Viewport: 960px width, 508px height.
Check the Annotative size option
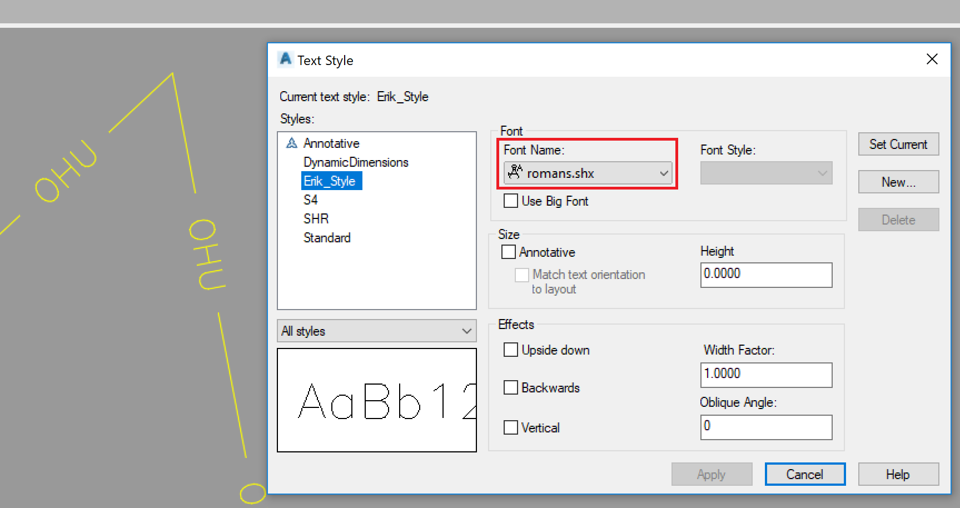pyautogui.click(x=508, y=252)
